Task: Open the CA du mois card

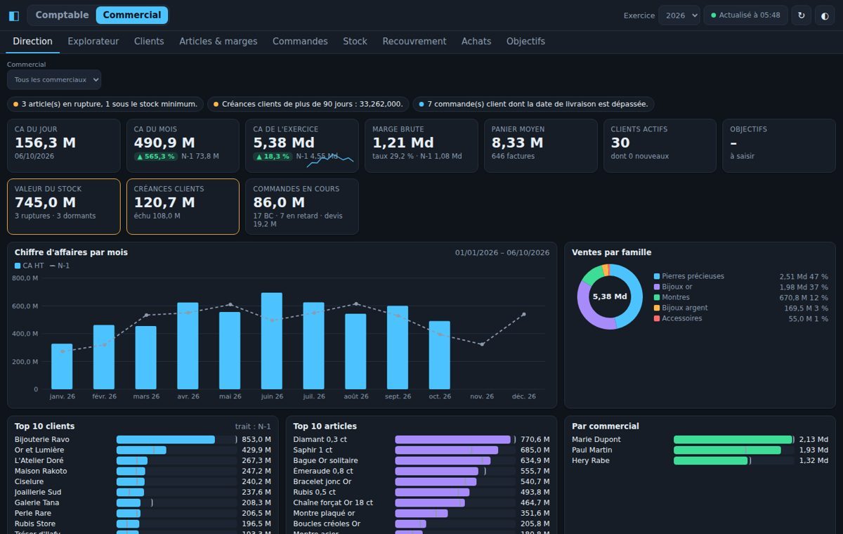Action: point(183,145)
